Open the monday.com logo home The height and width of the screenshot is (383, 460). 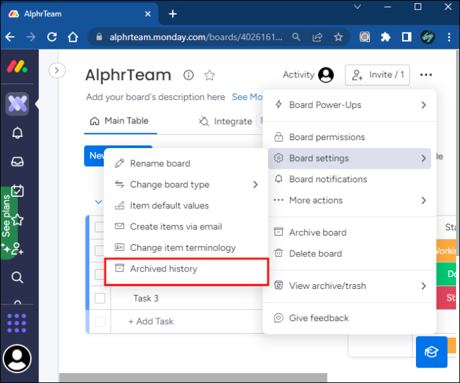[x=17, y=66]
